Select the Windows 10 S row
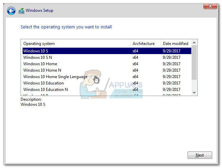 pyautogui.click(x=107, y=51)
